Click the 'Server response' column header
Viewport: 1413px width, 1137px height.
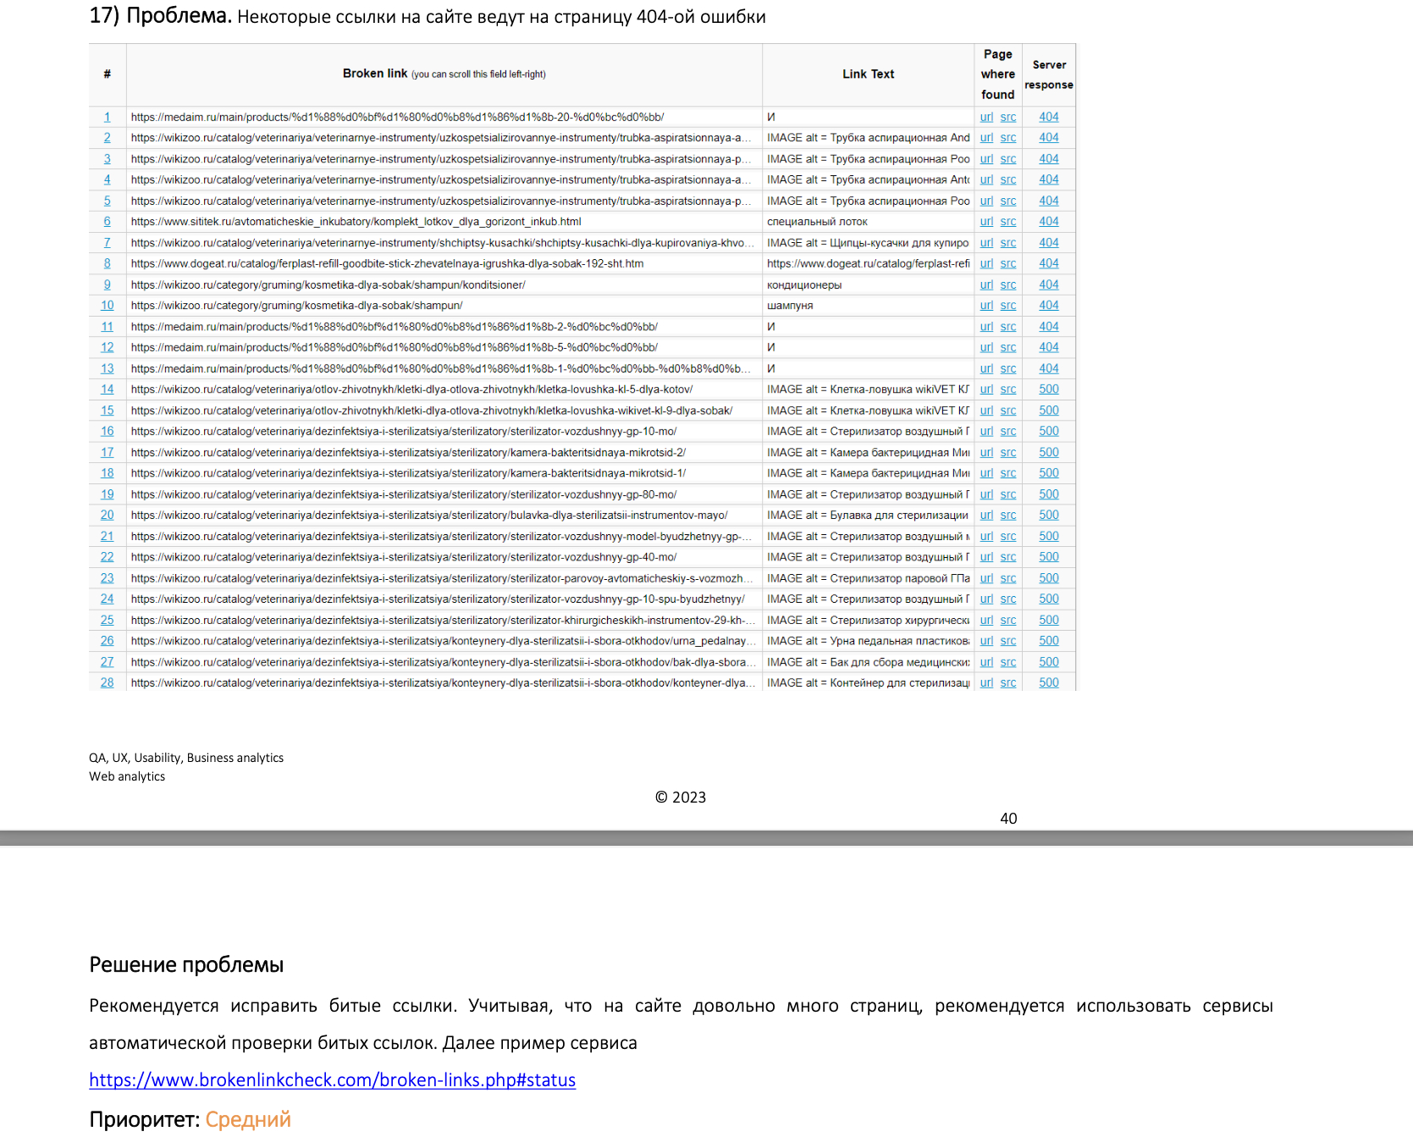point(1049,75)
